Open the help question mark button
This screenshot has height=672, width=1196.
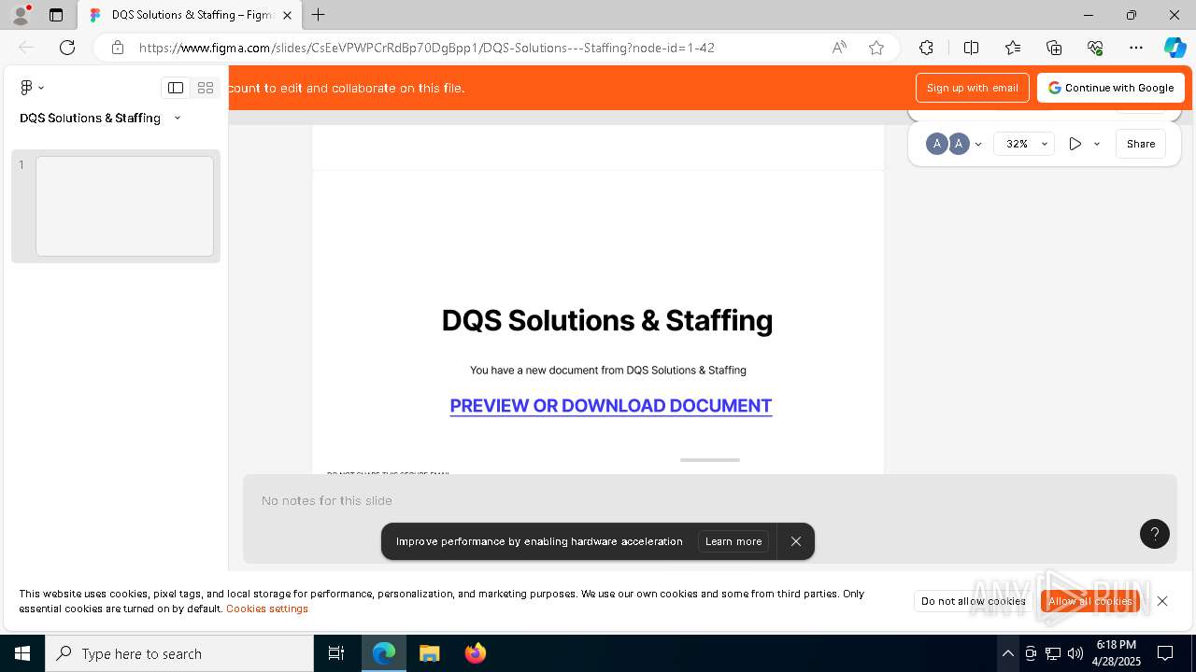pos(1155,534)
